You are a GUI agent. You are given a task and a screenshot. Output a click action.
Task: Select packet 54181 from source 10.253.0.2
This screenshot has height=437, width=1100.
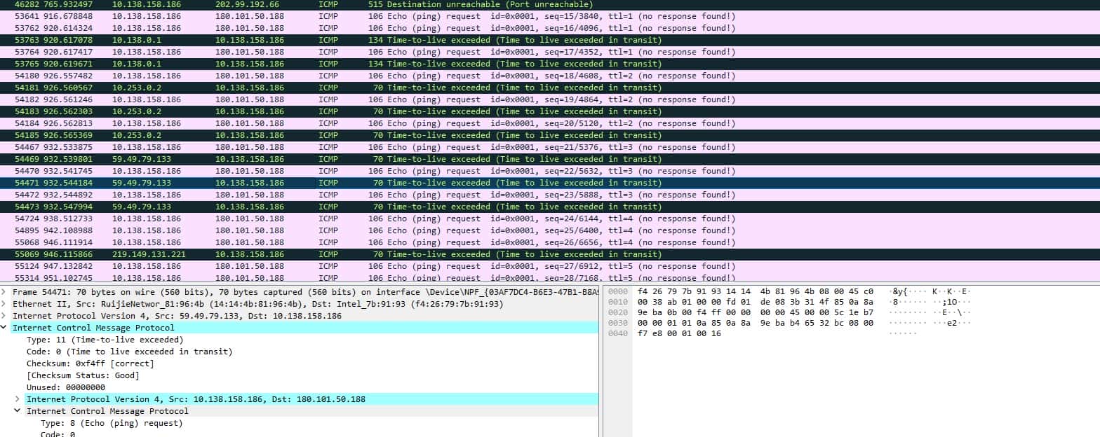pyautogui.click(x=351, y=88)
